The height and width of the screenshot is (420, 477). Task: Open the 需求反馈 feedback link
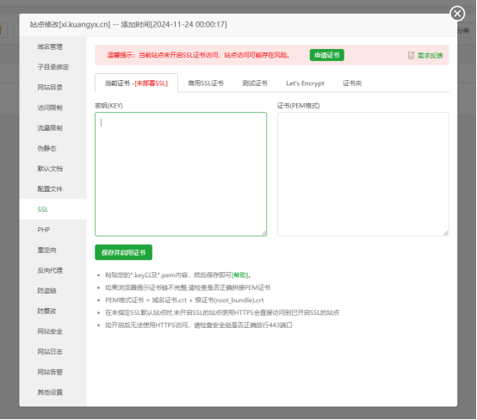coord(430,55)
